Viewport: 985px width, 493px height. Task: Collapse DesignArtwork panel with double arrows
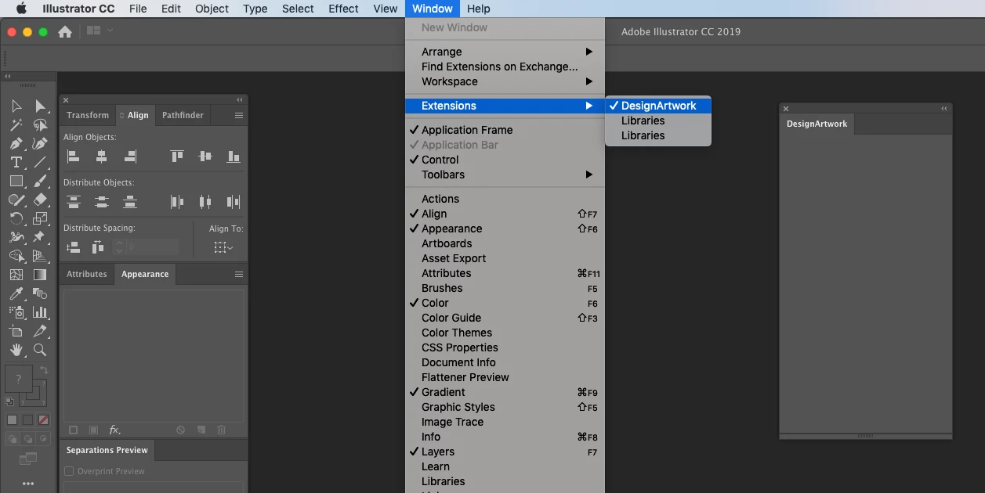tap(944, 109)
